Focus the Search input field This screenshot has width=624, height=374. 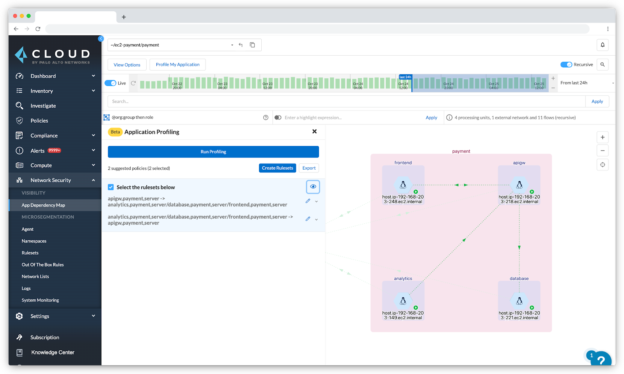coord(346,102)
